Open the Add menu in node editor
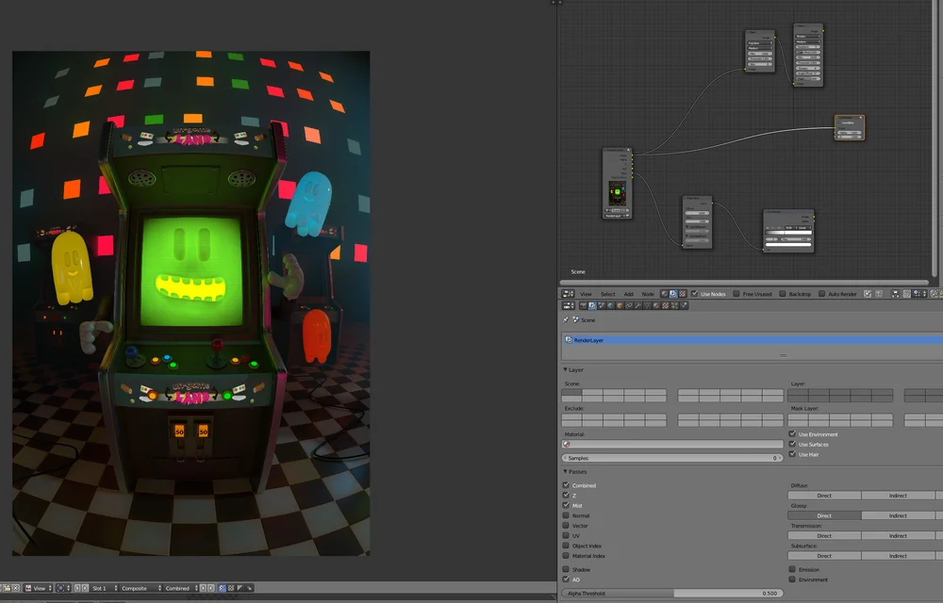 coord(628,294)
